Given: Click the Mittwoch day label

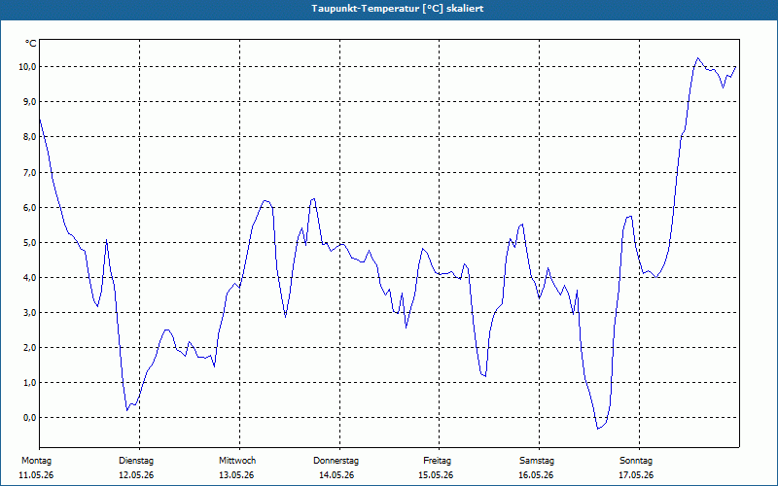Looking at the screenshot, I should pyautogui.click(x=237, y=461).
